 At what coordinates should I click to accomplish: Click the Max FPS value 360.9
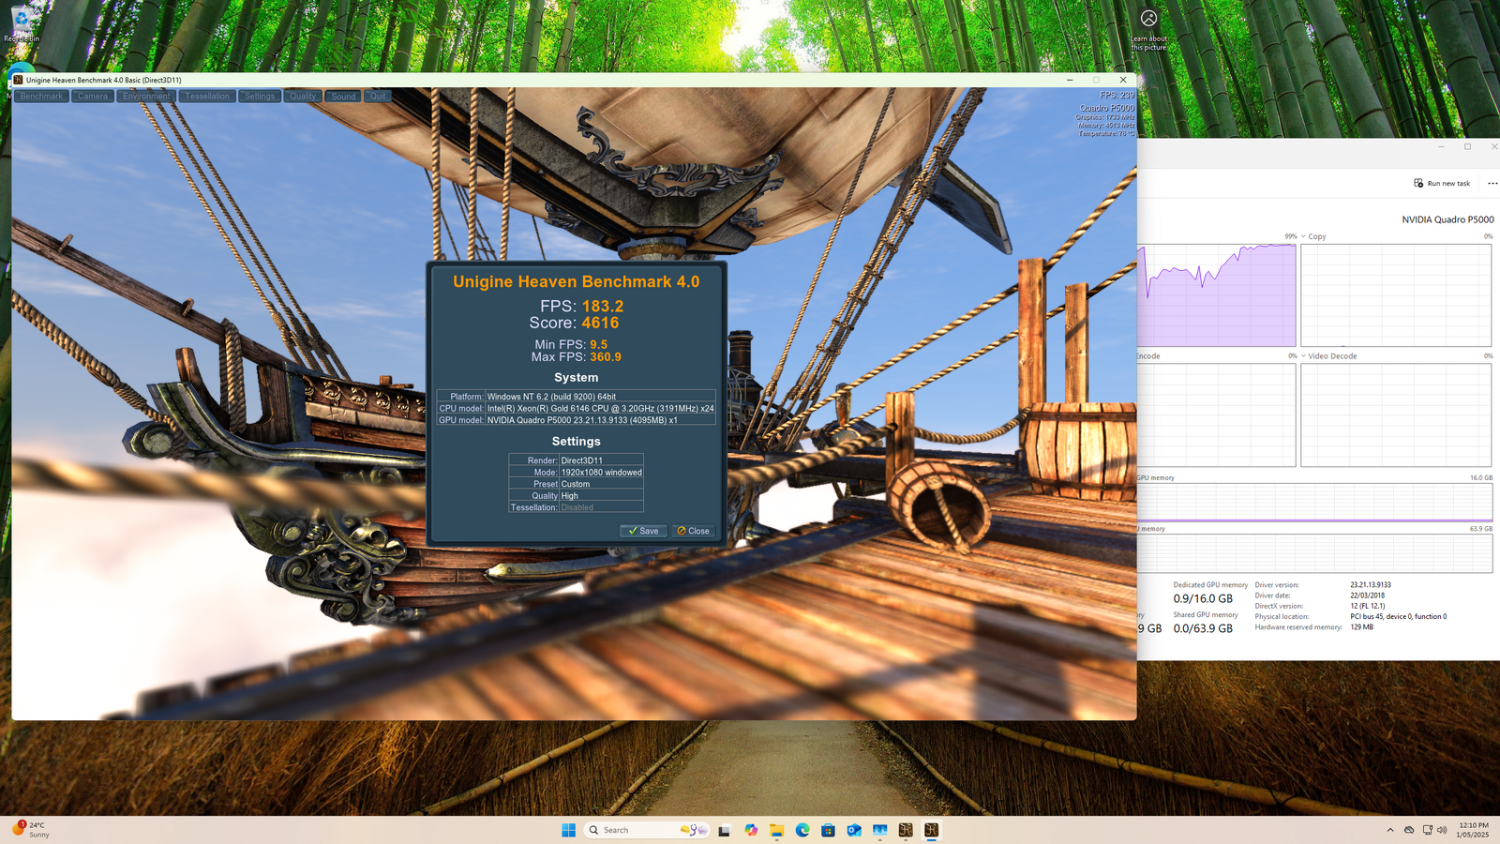tap(606, 357)
